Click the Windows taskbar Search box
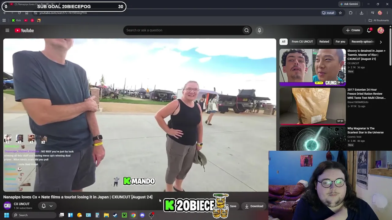 coord(34,215)
